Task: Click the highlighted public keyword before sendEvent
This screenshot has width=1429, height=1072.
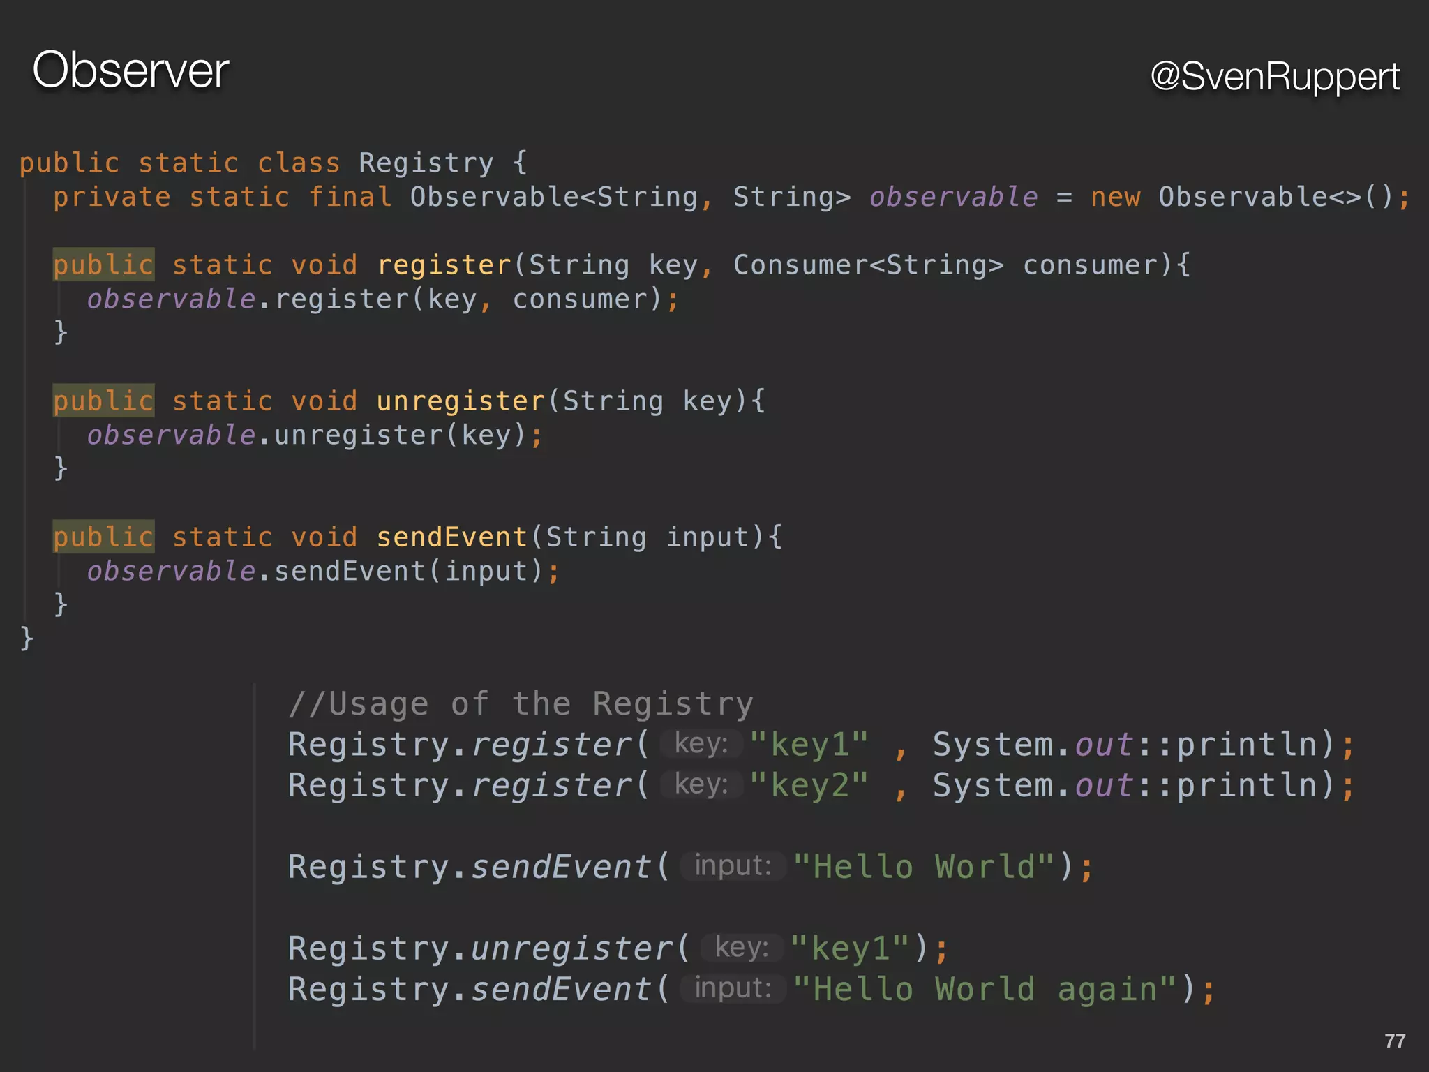Action: (103, 537)
